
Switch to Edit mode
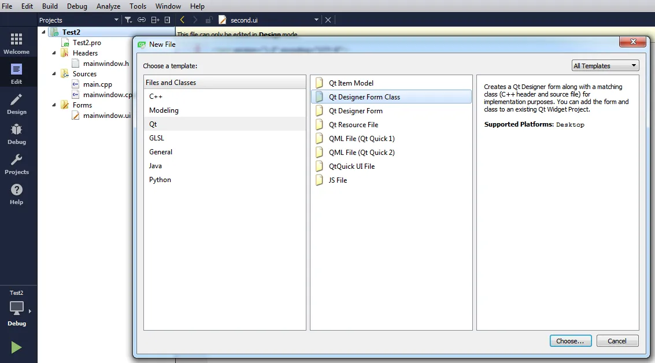click(17, 73)
